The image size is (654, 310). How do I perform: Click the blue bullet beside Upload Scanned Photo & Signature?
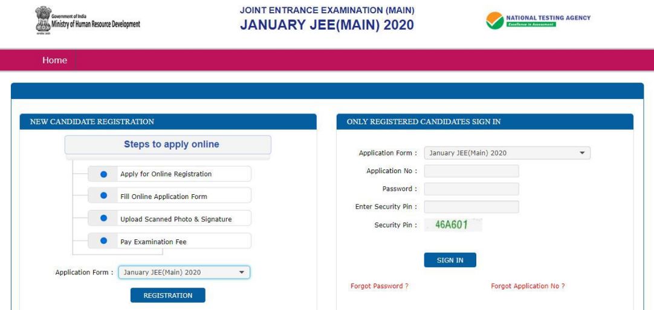tap(103, 218)
